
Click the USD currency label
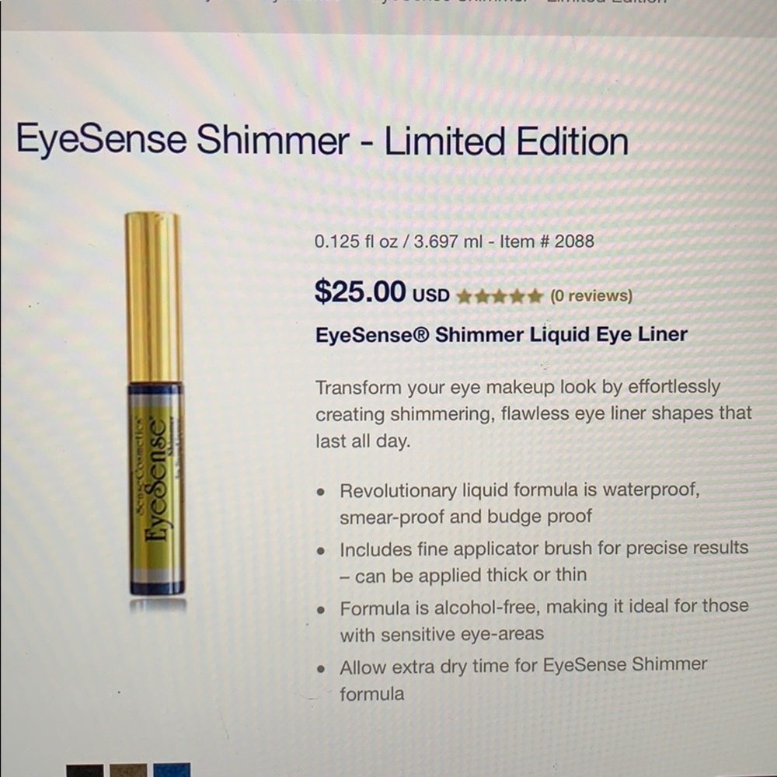[430, 295]
